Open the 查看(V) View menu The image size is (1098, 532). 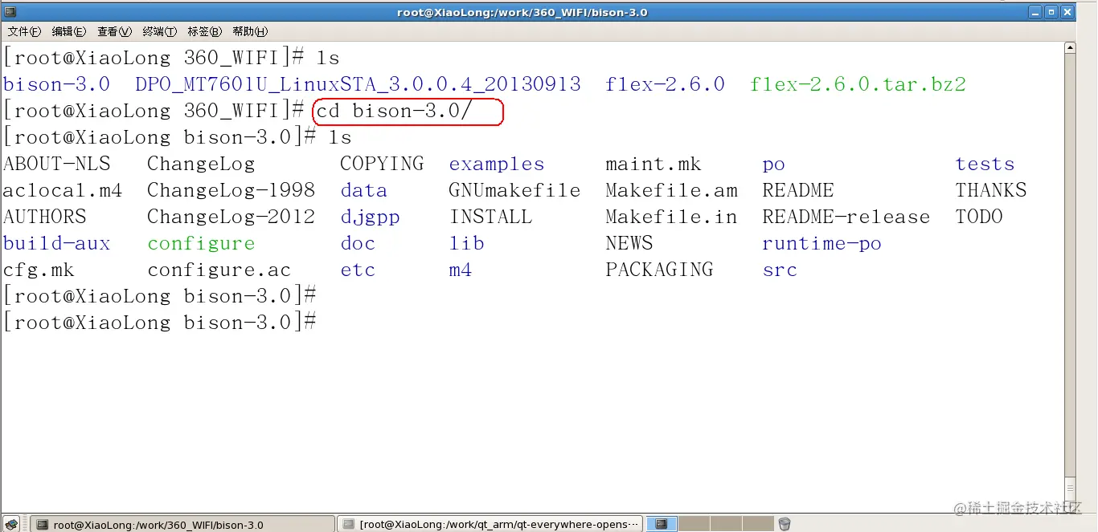[x=114, y=31]
